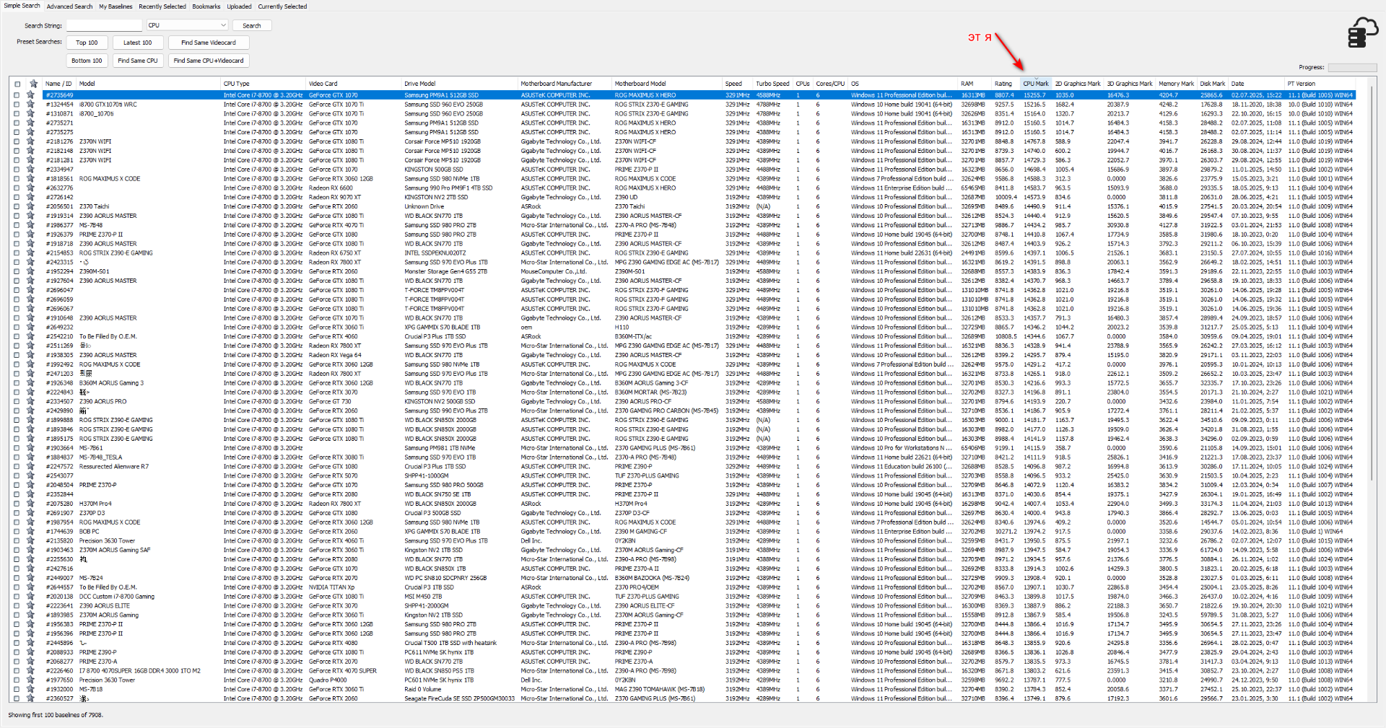Bookmark baseline #1310871 i8700_1070ti
1386x728 pixels.
tap(31, 113)
